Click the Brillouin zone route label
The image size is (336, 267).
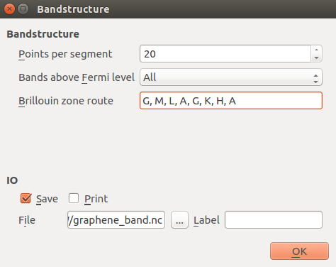pos(66,101)
